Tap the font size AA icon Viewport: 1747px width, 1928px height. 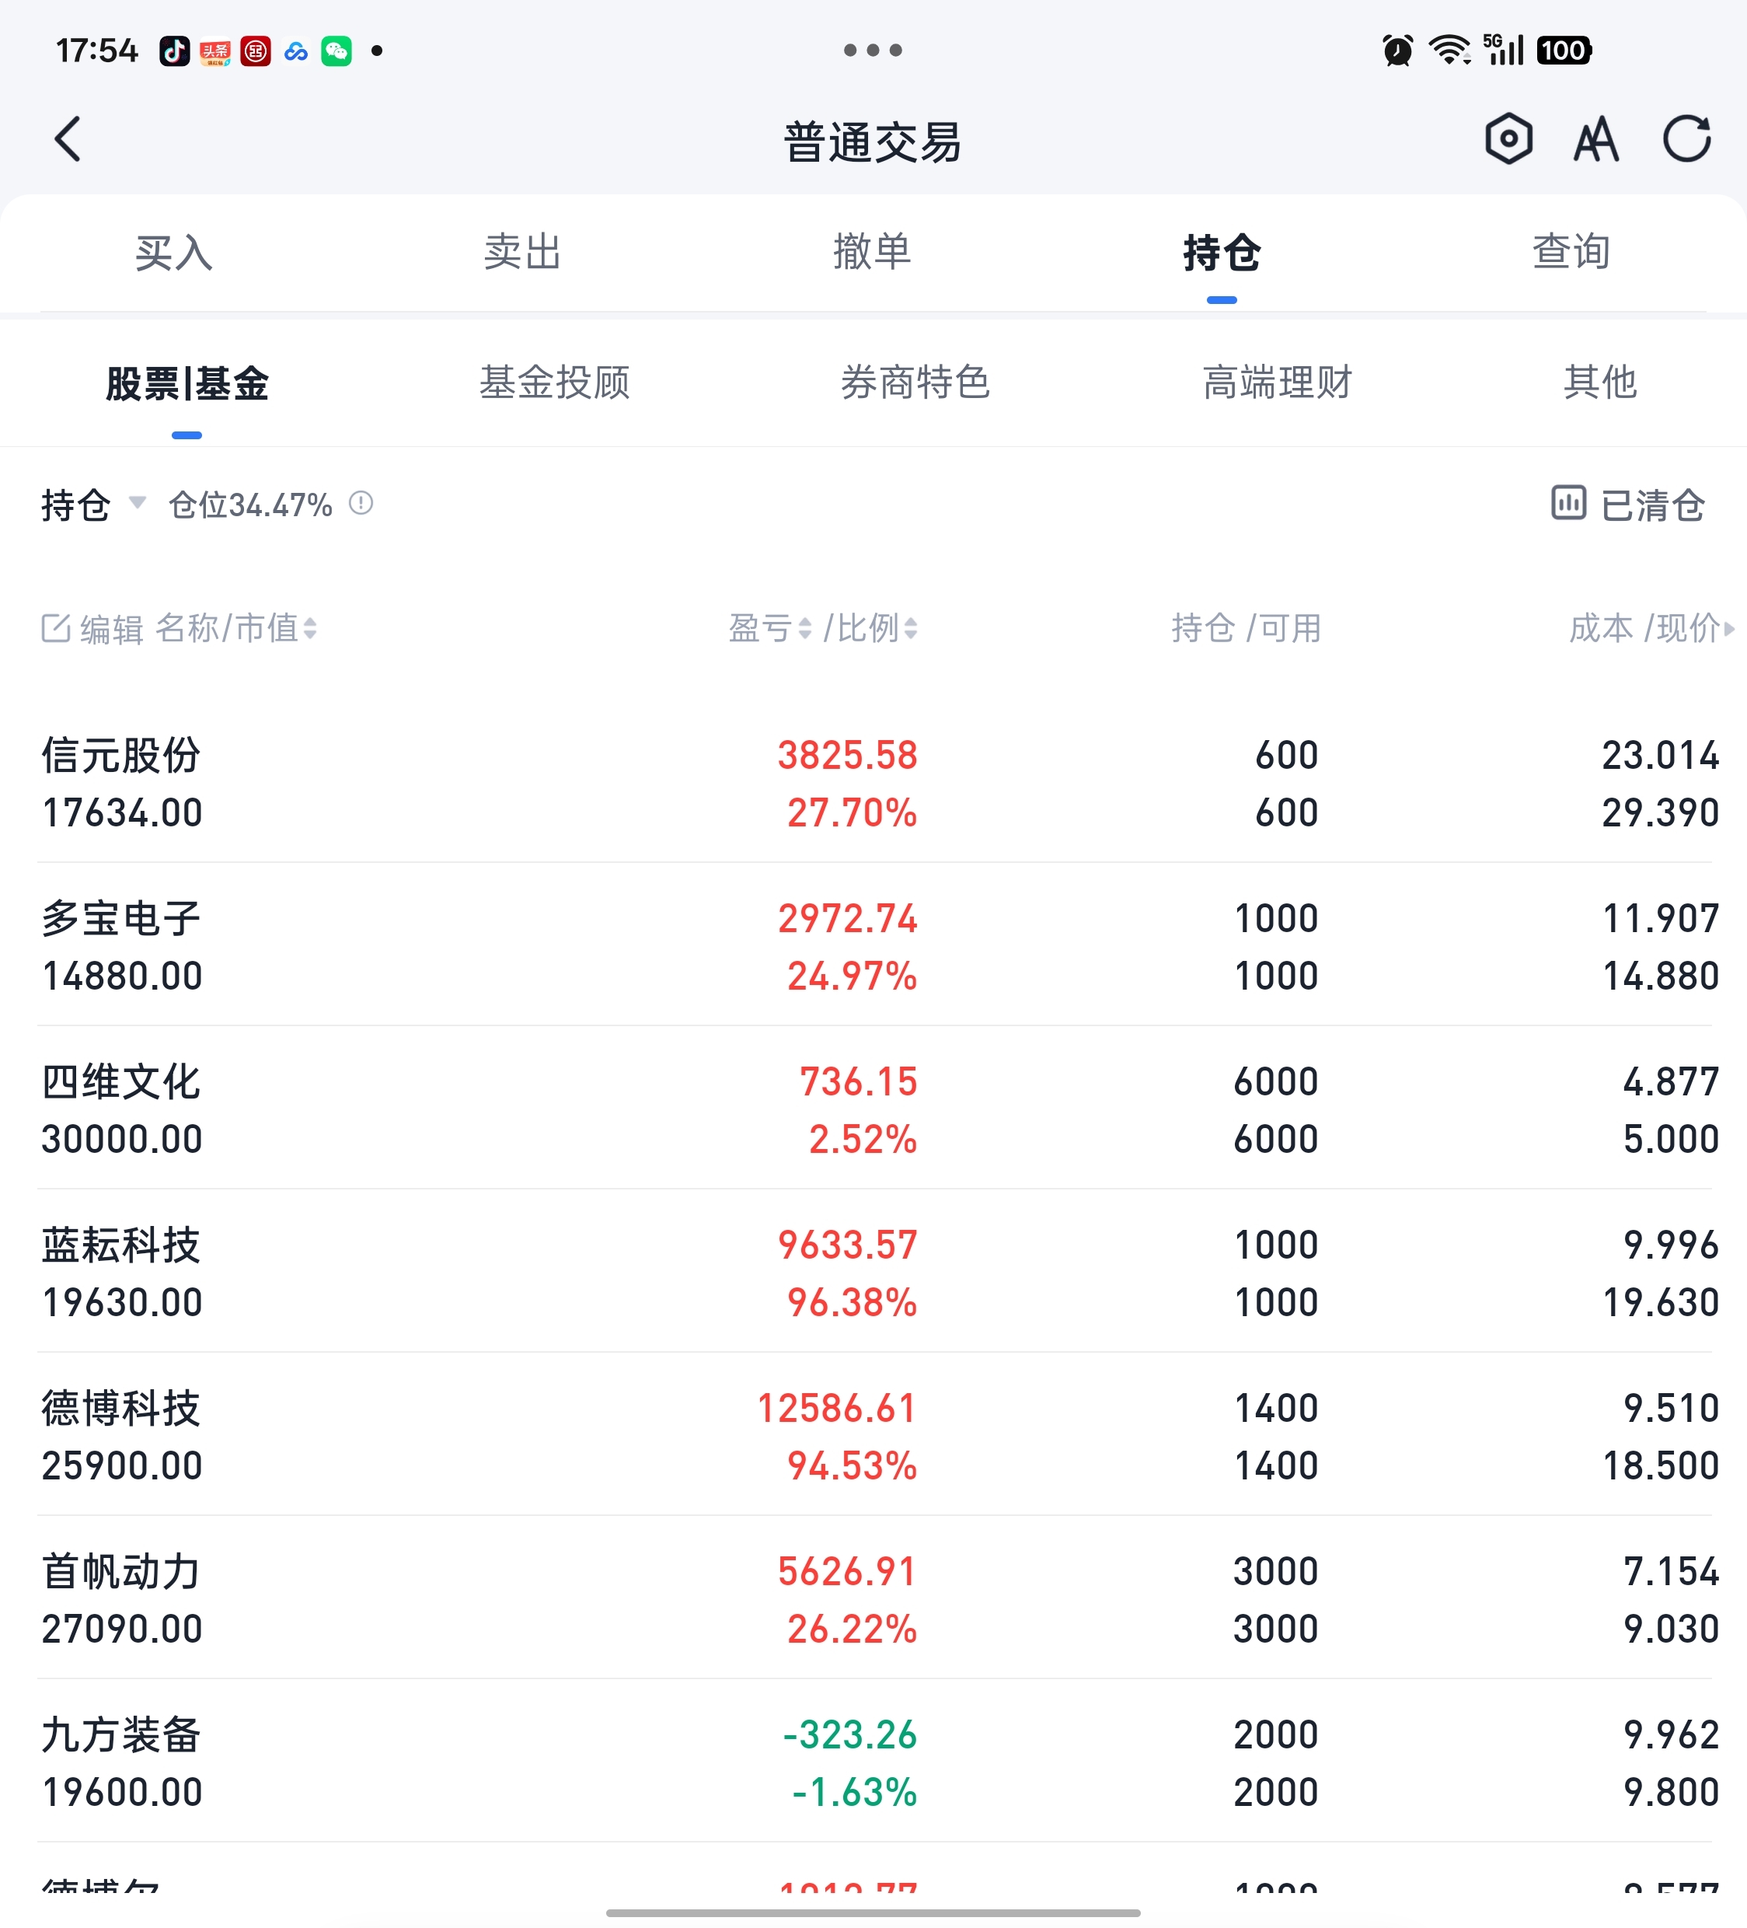click(x=1596, y=140)
